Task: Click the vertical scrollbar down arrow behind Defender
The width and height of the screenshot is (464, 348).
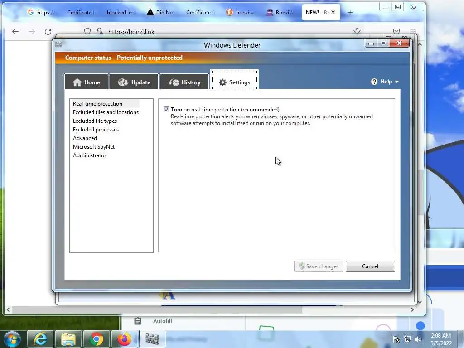Action: point(420,302)
